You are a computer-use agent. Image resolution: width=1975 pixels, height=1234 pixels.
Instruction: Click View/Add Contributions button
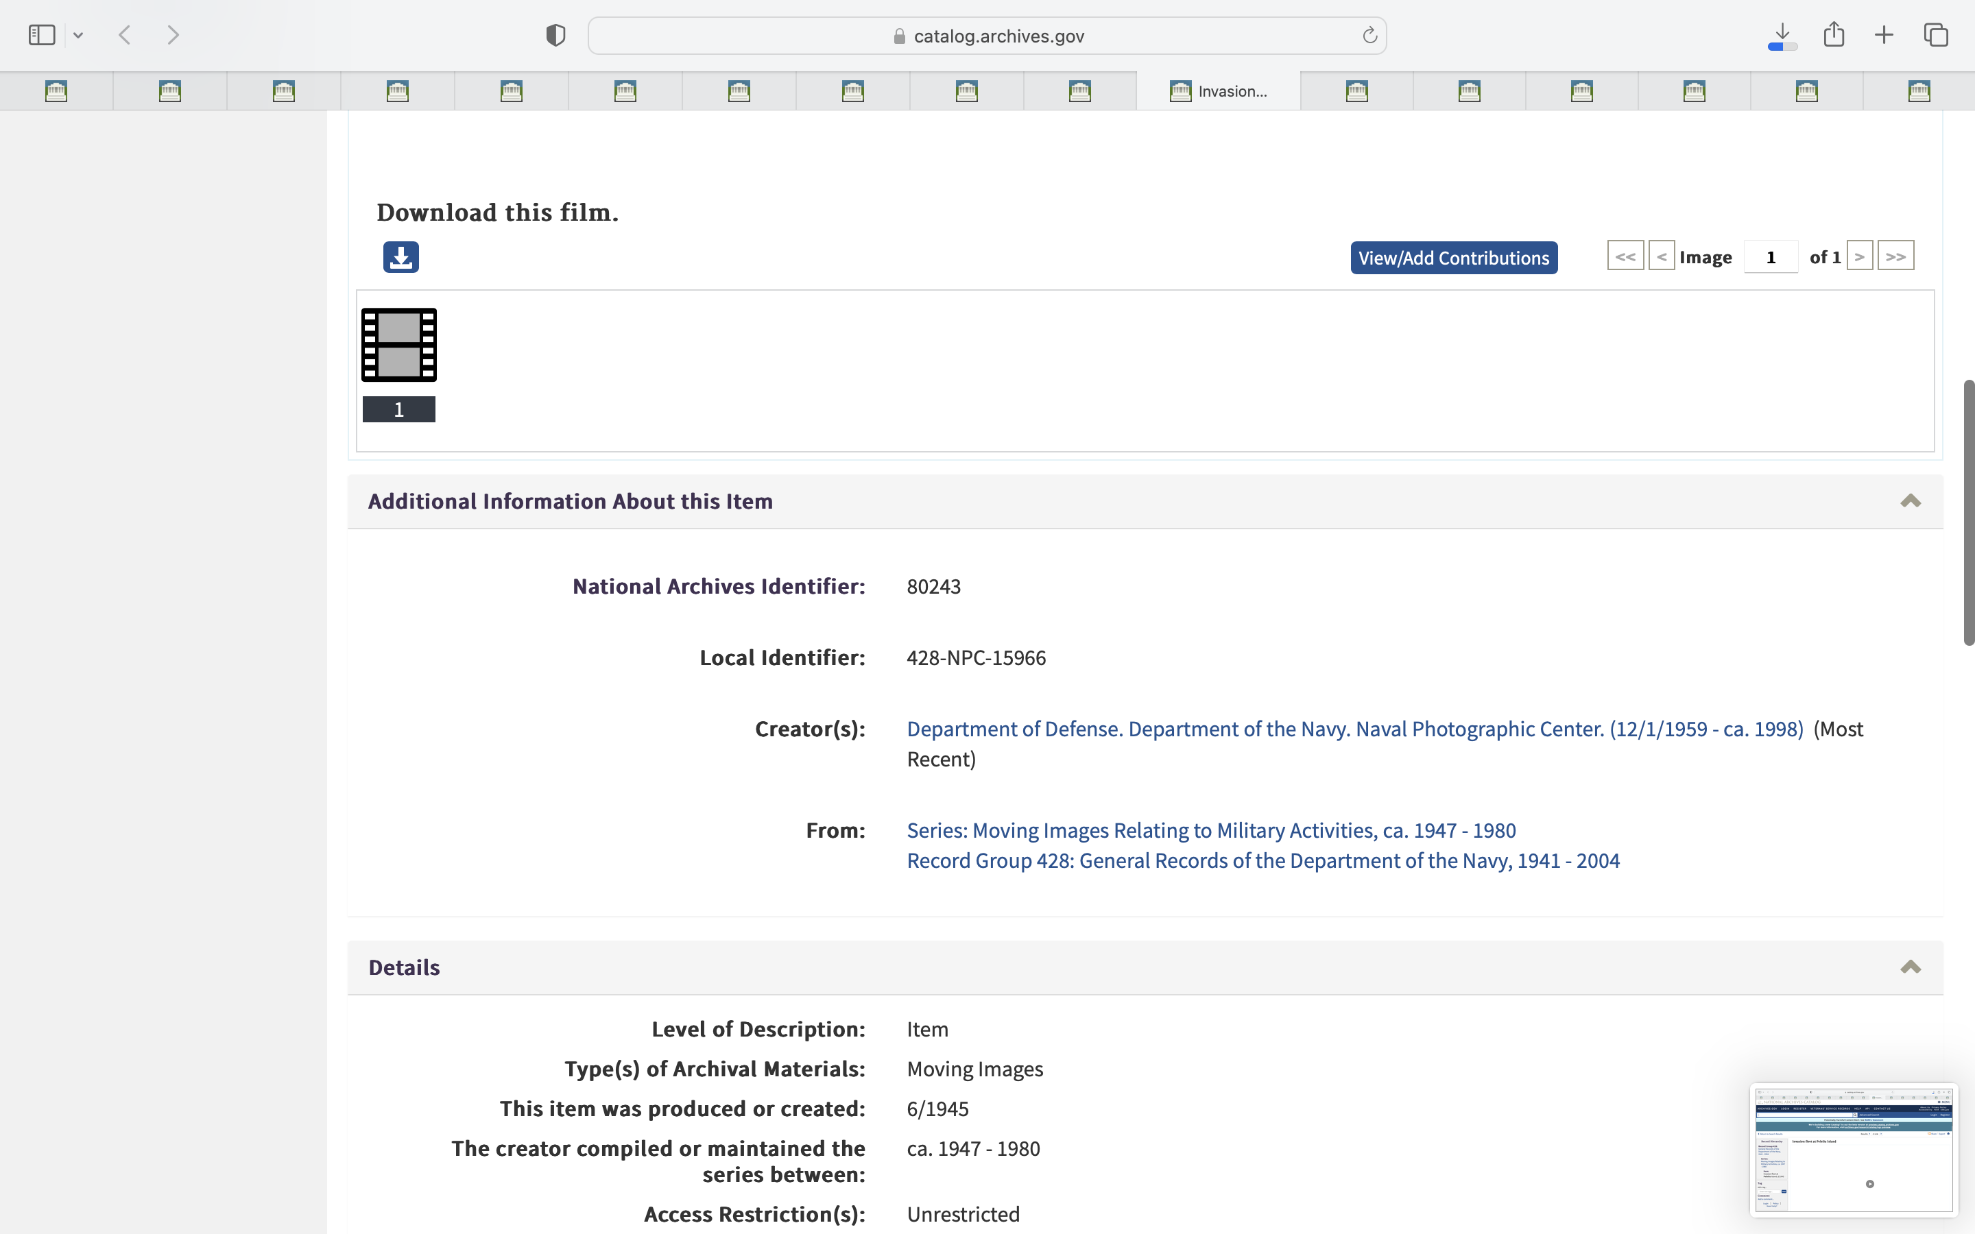click(1454, 258)
